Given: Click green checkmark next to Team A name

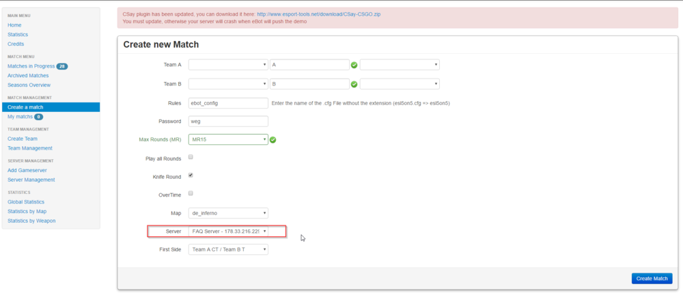Looking at the screenshot, I should point(354,65).
